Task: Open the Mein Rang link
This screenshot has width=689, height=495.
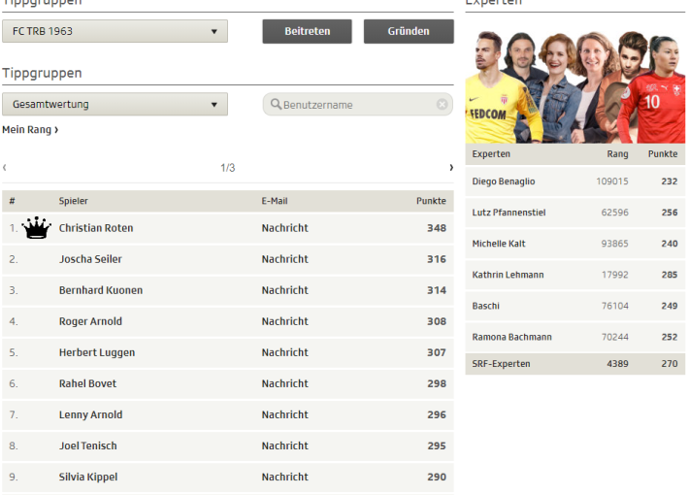Action: coord(30,130)
